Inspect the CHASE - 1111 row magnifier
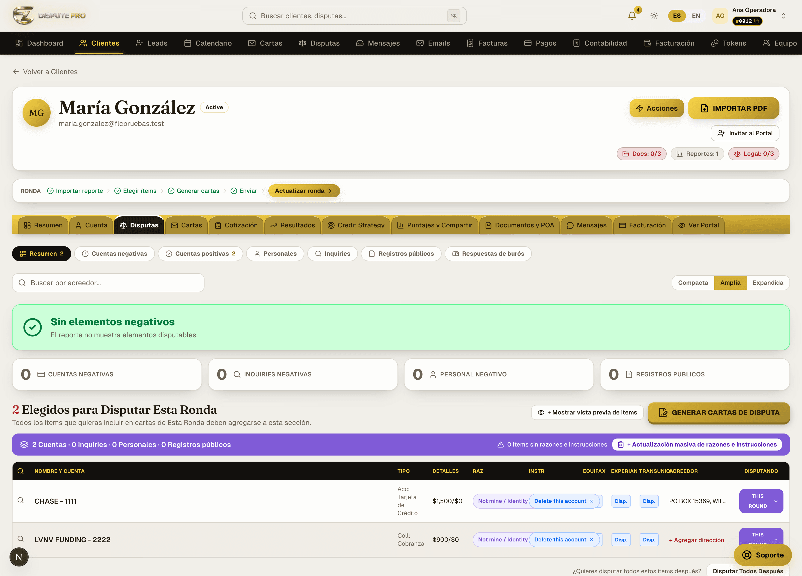Image resolution: width=802 pixels, height=576 pixels. click(x=21, y=500)
